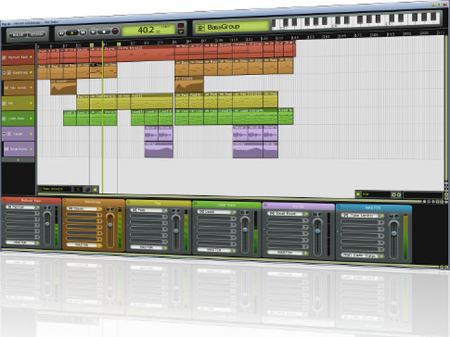Click the fast forward transport button
The width and height of the screenshot is (450, 337).
tap(83, 33)
